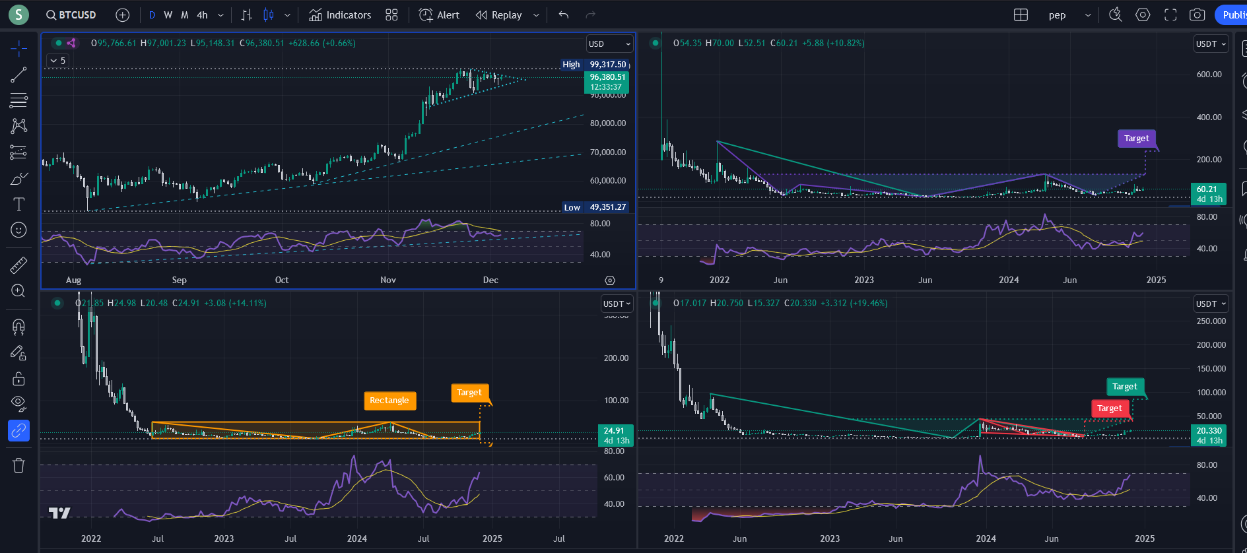The height and width of the screenshot is (553, 1247).
Task: Create a new Alert
Action: click(440, 15)
